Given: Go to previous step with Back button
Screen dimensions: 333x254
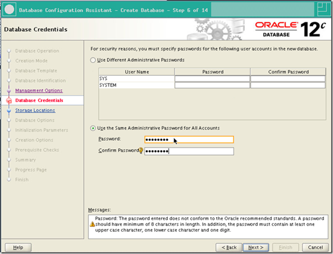Looking at the screenshot, I should (229, 247).
